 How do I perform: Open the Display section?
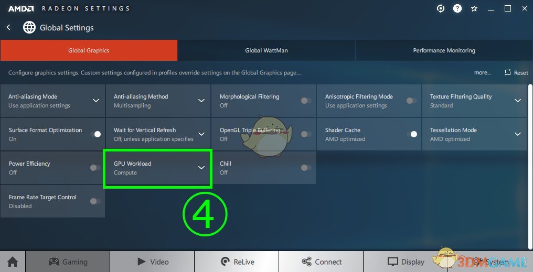tap(406, 262)
